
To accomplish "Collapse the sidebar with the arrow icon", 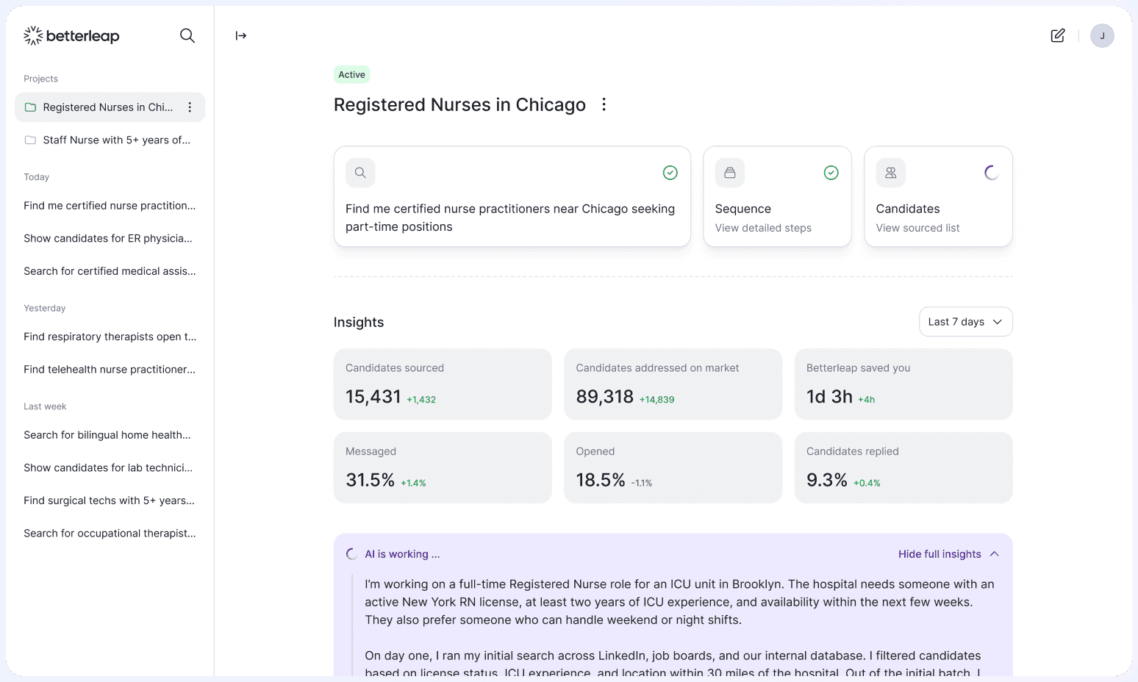I will click(241, 35).
